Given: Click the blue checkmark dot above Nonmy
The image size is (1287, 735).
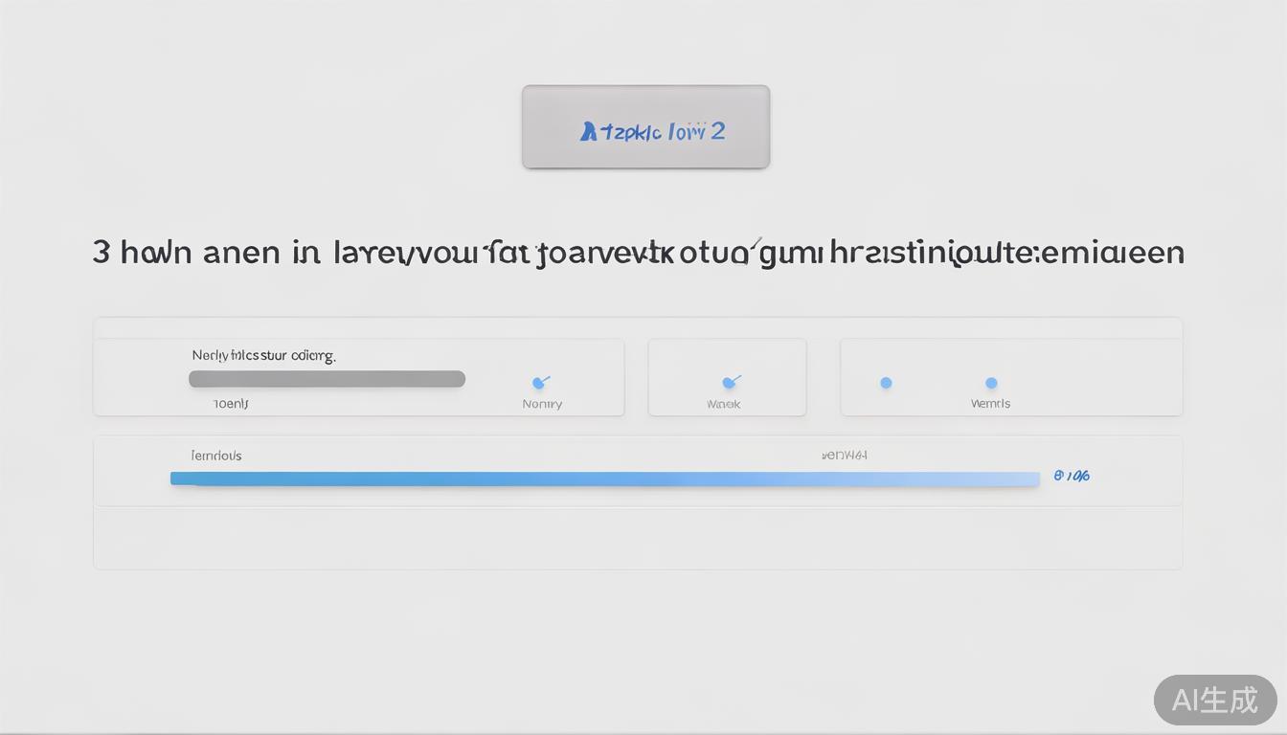Looking at the screenshot, I should coord(540,383).
